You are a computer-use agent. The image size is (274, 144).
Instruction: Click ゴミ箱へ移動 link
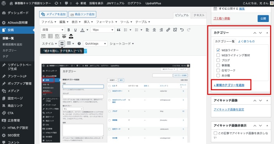(x=222, y=18)
